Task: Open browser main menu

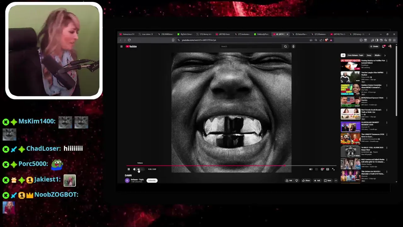Action: point(394,40)
